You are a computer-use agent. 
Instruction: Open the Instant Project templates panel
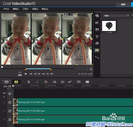coord(97,22)
